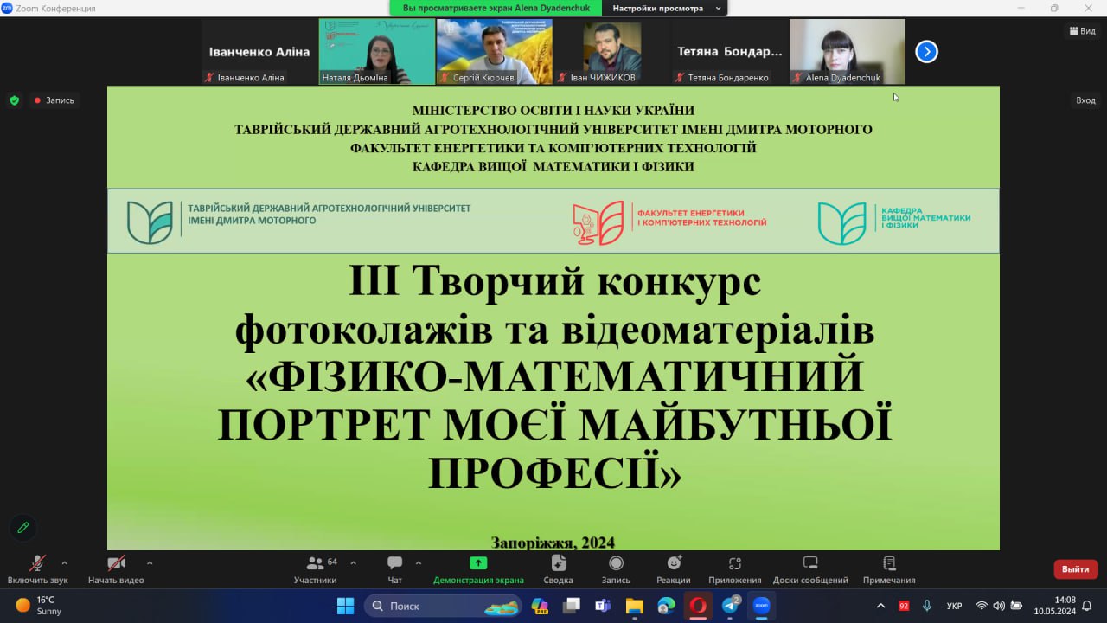The image size is (1107, 623).
Task: Expand video options arrow beside Начать видео
Action: pyautogui.click(x=150, y=562)
